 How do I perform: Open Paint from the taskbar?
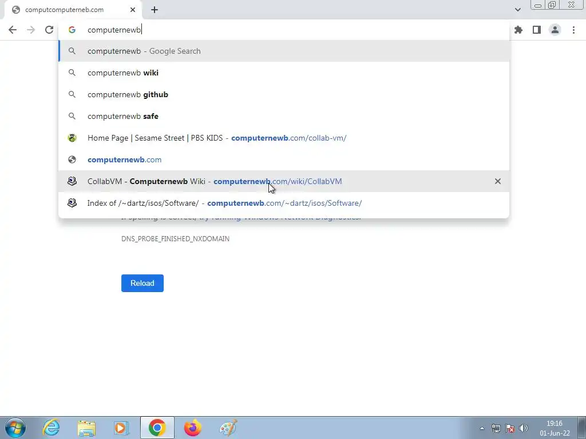[x=228, y=428]
